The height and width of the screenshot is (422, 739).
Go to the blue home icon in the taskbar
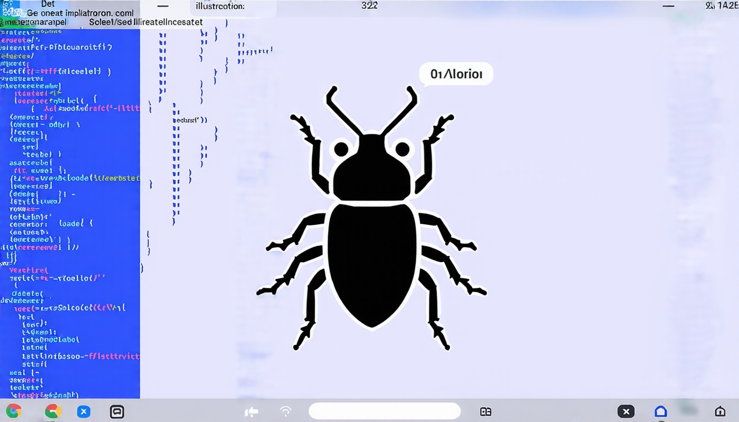[661, 412]
